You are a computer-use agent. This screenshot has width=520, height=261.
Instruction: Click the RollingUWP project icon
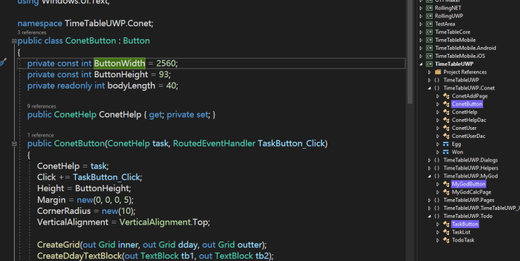point(429,16)
